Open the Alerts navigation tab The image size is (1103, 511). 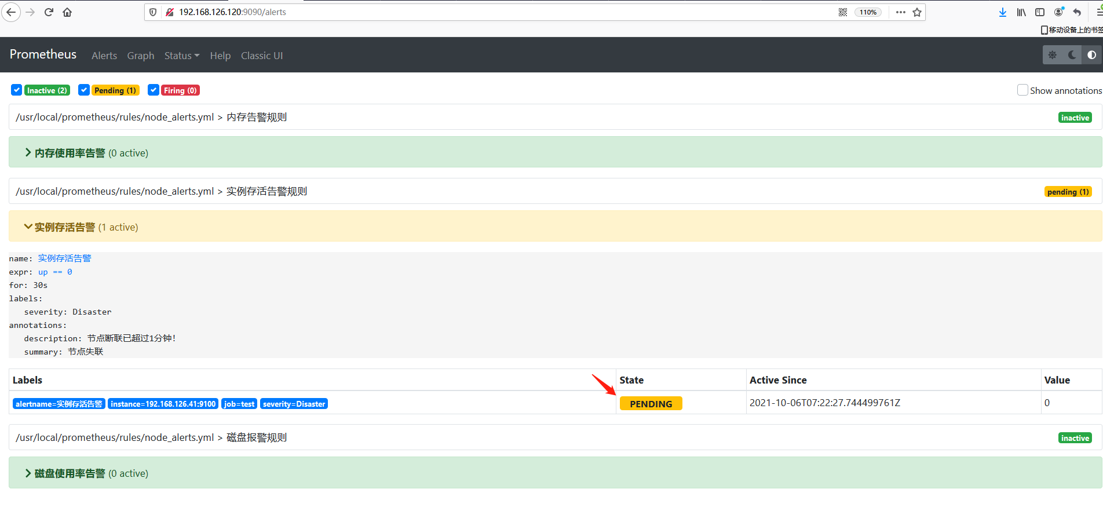click(x=104, y=56)
